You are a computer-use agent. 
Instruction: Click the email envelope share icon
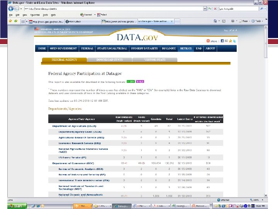click(x=226, y=41)
